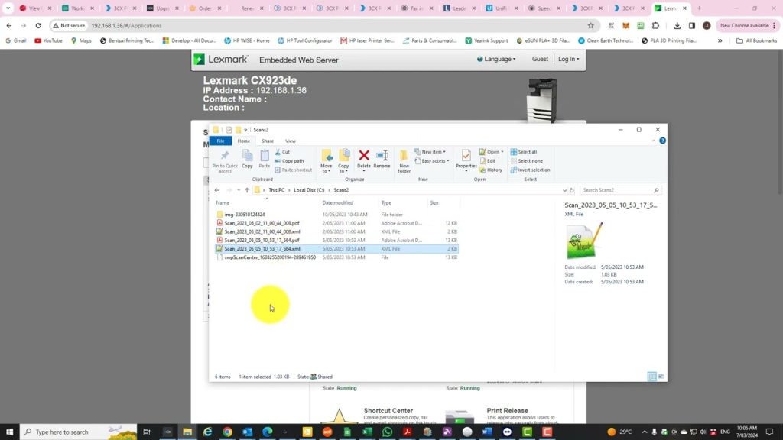The width and height of the screenshot is (783, 440).
Task: Reload the Chrome page
Action: (38, 25)
